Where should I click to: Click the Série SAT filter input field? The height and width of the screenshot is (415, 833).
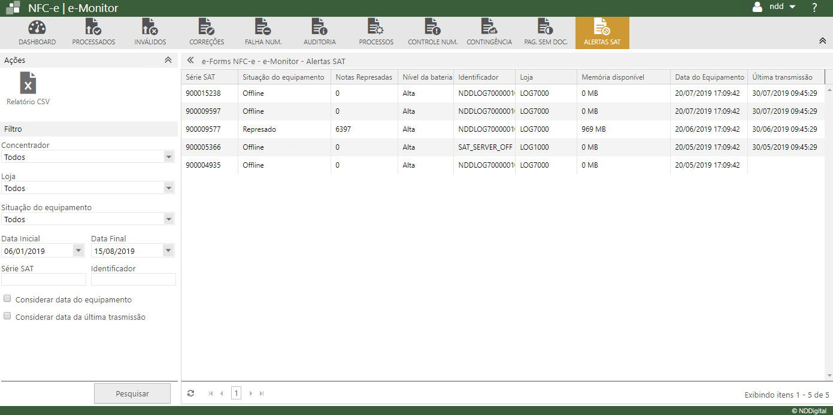click(x=44, y=280)
